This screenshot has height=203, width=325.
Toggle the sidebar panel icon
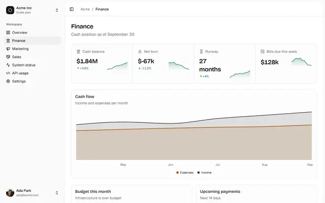click(x=72, y=9)
